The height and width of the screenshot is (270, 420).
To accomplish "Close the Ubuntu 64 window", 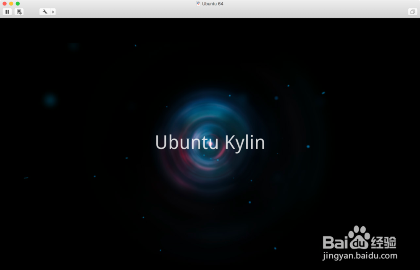I will [5, 3].
